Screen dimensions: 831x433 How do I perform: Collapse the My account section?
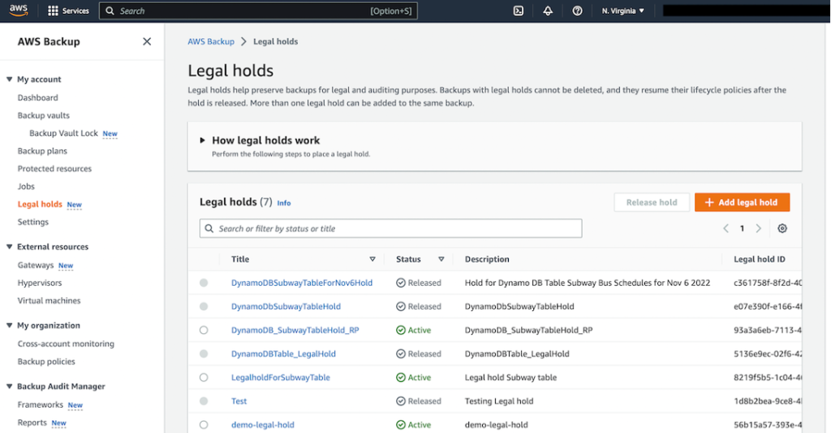click(x=9, y=79)
